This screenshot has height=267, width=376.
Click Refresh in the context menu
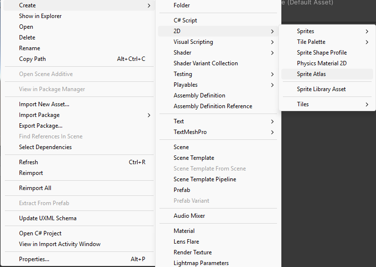click(x=79, y=162)
